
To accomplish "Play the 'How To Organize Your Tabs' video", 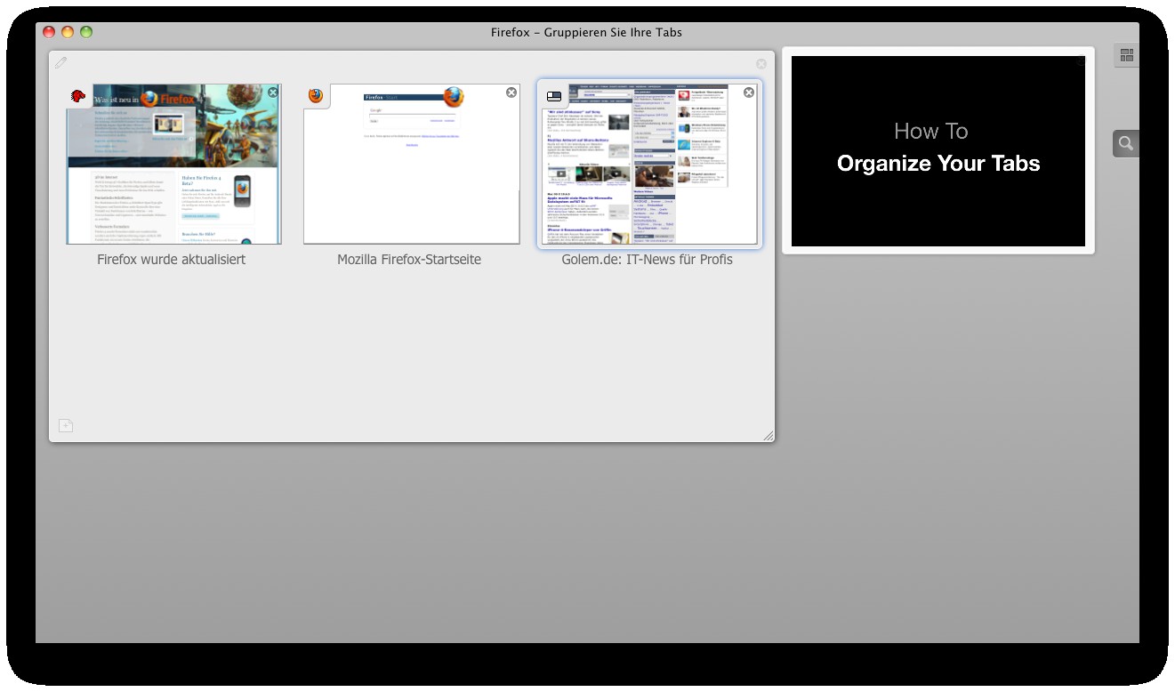I will point(938,151).
